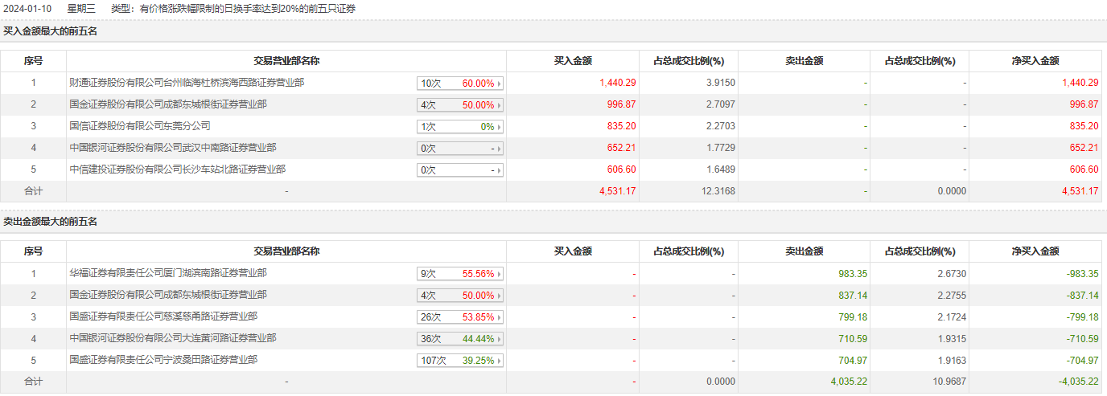This screenshot has width=1107, height=396.
Task: Expand the 9次 55.56% stats box
Action: click(x=460, y=274)
